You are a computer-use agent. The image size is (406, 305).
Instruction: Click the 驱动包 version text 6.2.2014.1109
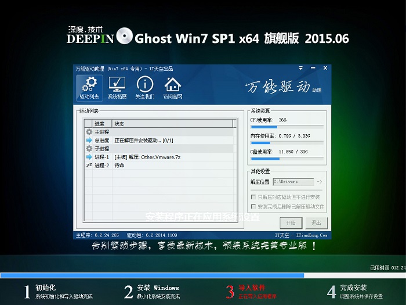pyautogui.click(x=161, y=235)
